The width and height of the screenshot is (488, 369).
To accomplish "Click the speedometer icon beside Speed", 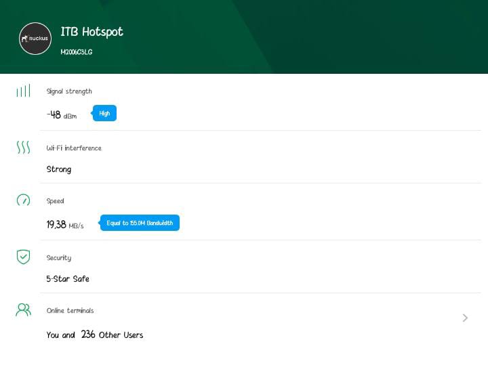I will point(23,200).
